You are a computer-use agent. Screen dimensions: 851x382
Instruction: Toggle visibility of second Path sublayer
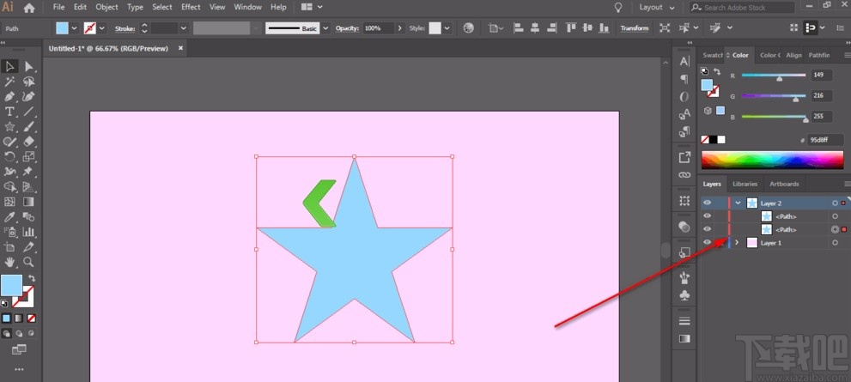708,229
